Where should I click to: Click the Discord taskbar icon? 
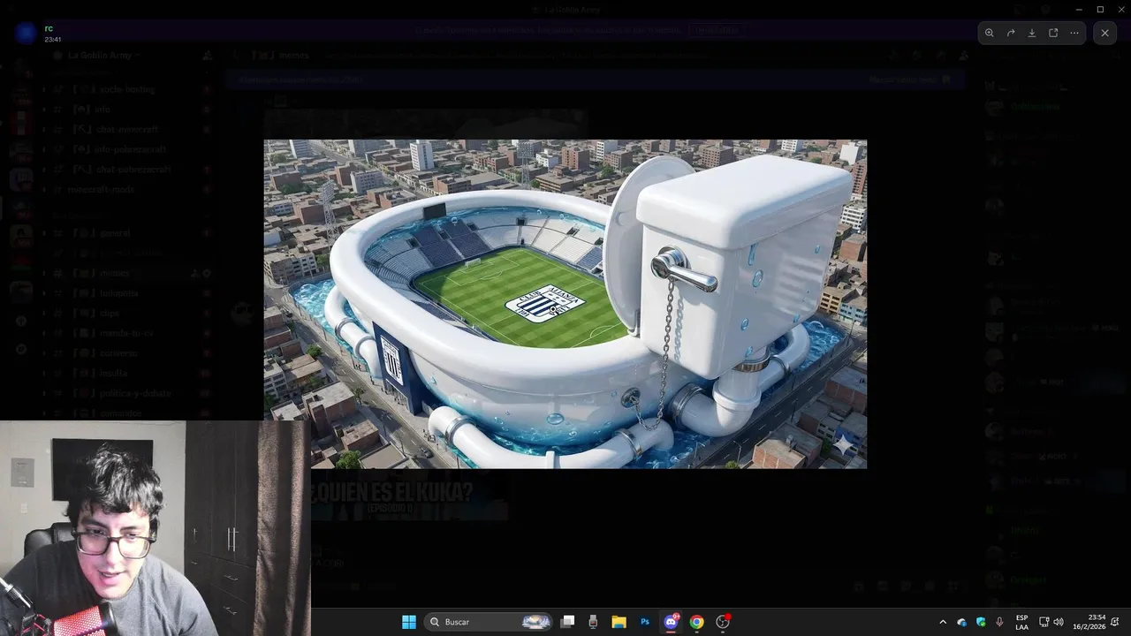(x=671, y=622)
